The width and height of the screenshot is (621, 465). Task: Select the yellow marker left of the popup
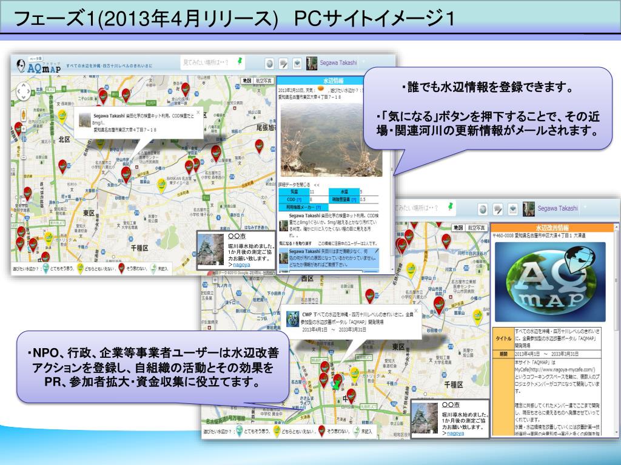(x=62, y=116)
